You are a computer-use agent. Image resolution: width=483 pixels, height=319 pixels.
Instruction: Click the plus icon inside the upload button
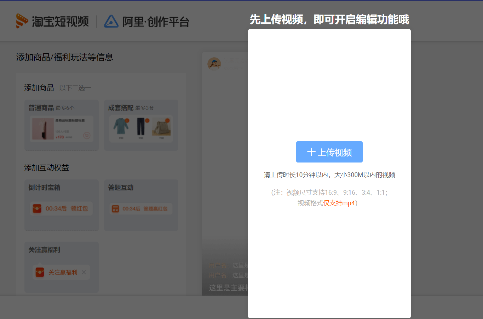(311, 152)
